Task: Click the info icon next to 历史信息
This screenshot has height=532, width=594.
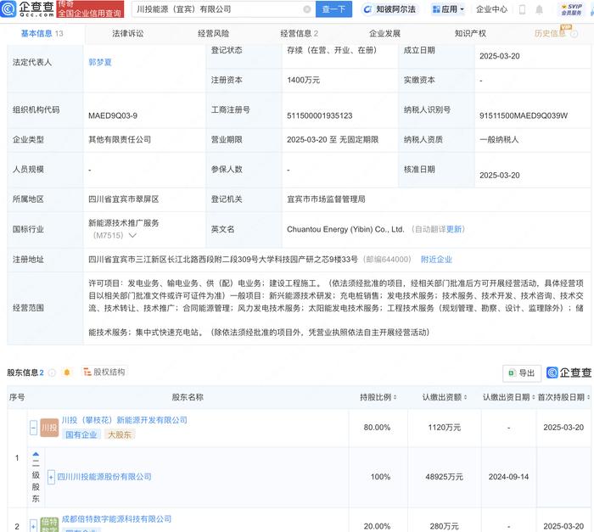Action: click(x=574, y=34)
